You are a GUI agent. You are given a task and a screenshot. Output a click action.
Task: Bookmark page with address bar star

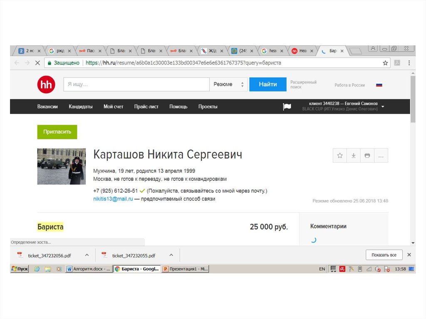point(385,63)
